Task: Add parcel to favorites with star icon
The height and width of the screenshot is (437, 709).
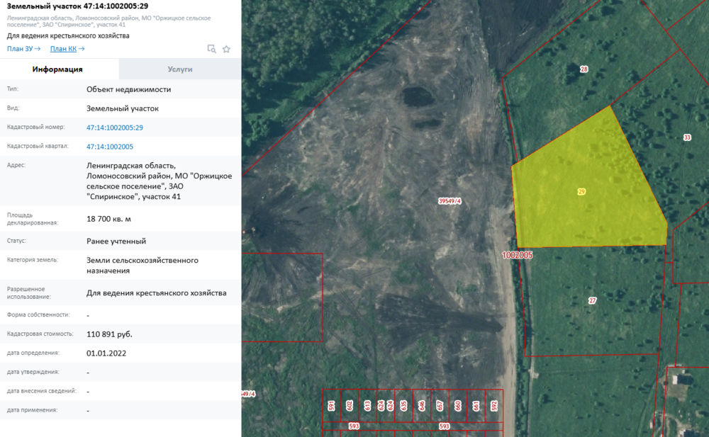Action: (226, 49)
